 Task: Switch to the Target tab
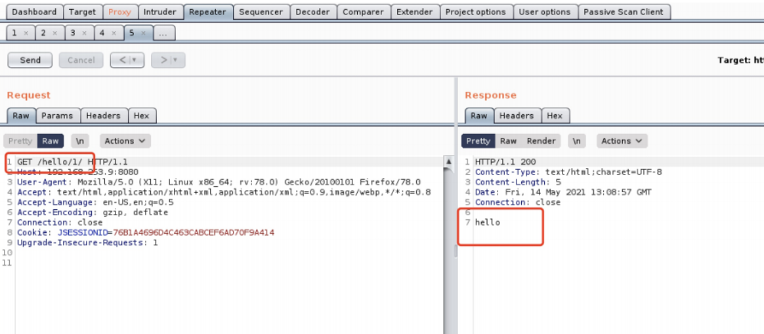tap(82, 12)
